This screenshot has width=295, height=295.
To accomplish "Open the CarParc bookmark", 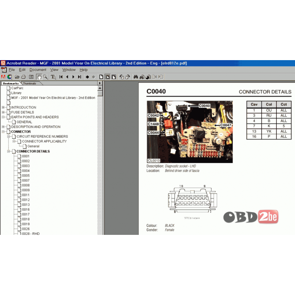I will [x=17, y=88].
